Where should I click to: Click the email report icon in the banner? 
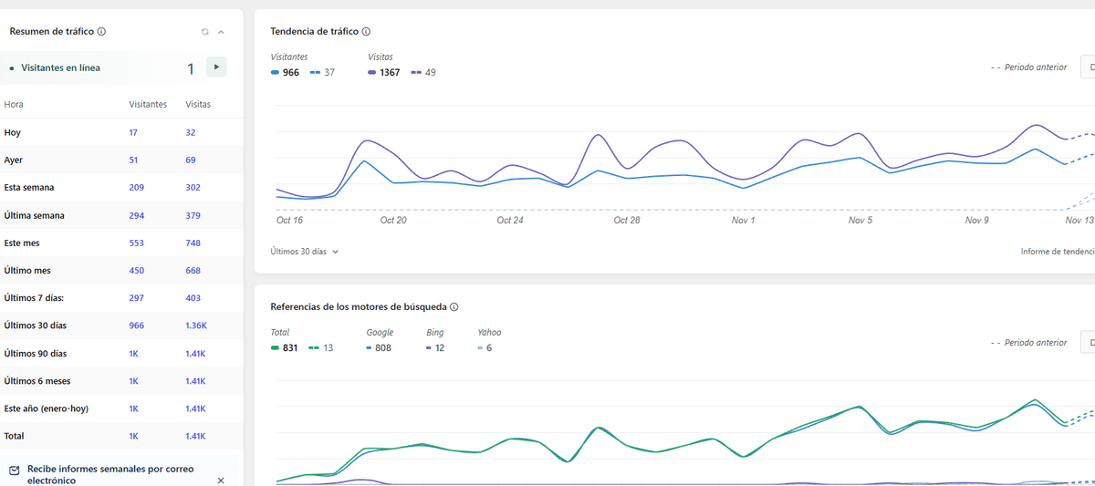[14, 471]
